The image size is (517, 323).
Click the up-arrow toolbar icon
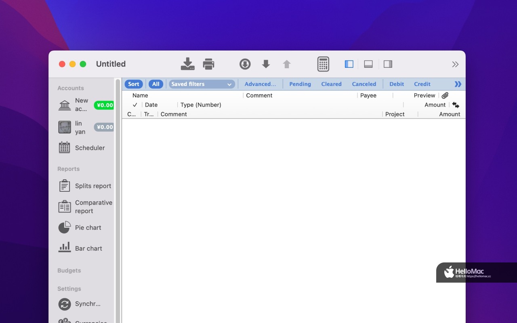pos(287,64)
